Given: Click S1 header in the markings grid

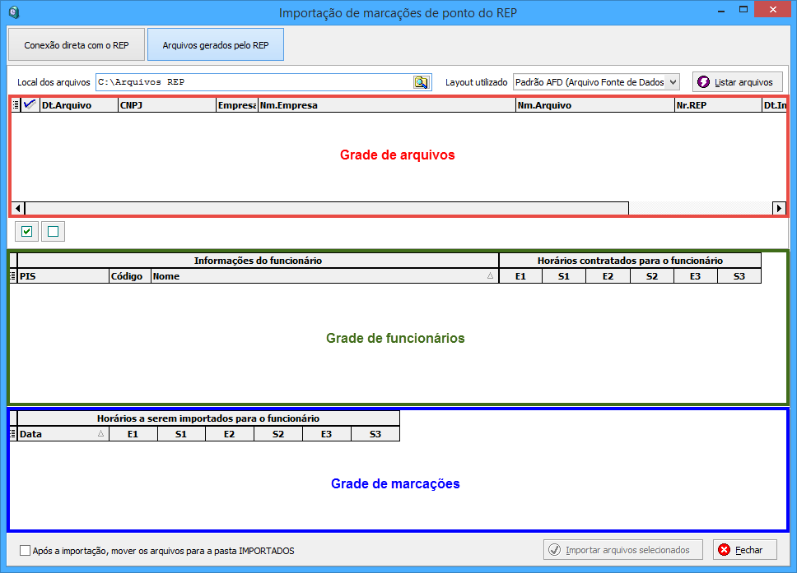Looking at the screenshot, I should tap(181, 434).
